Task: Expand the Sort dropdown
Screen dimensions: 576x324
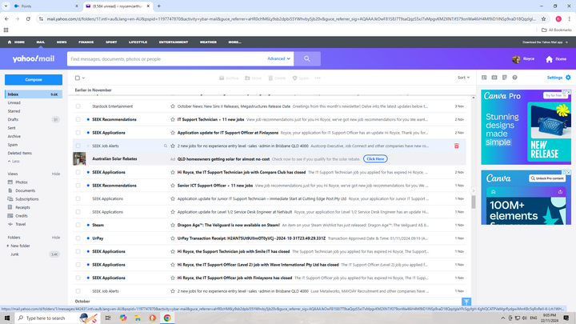Action: [x=463, y=78]
